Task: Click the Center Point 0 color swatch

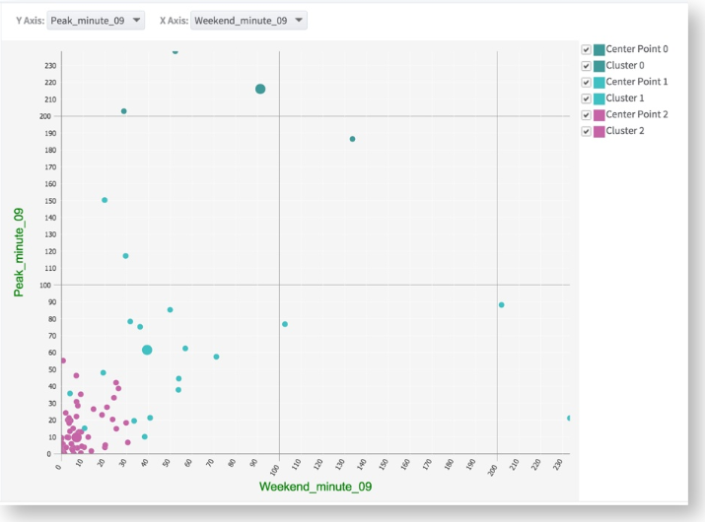Action: (x=599, y=49)
